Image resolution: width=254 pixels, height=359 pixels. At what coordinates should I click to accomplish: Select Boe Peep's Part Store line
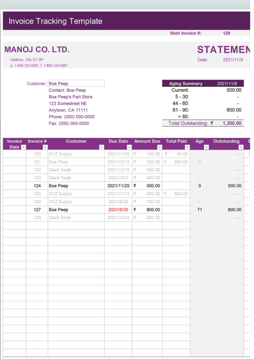pyautogui.click(x=71, y=97)
